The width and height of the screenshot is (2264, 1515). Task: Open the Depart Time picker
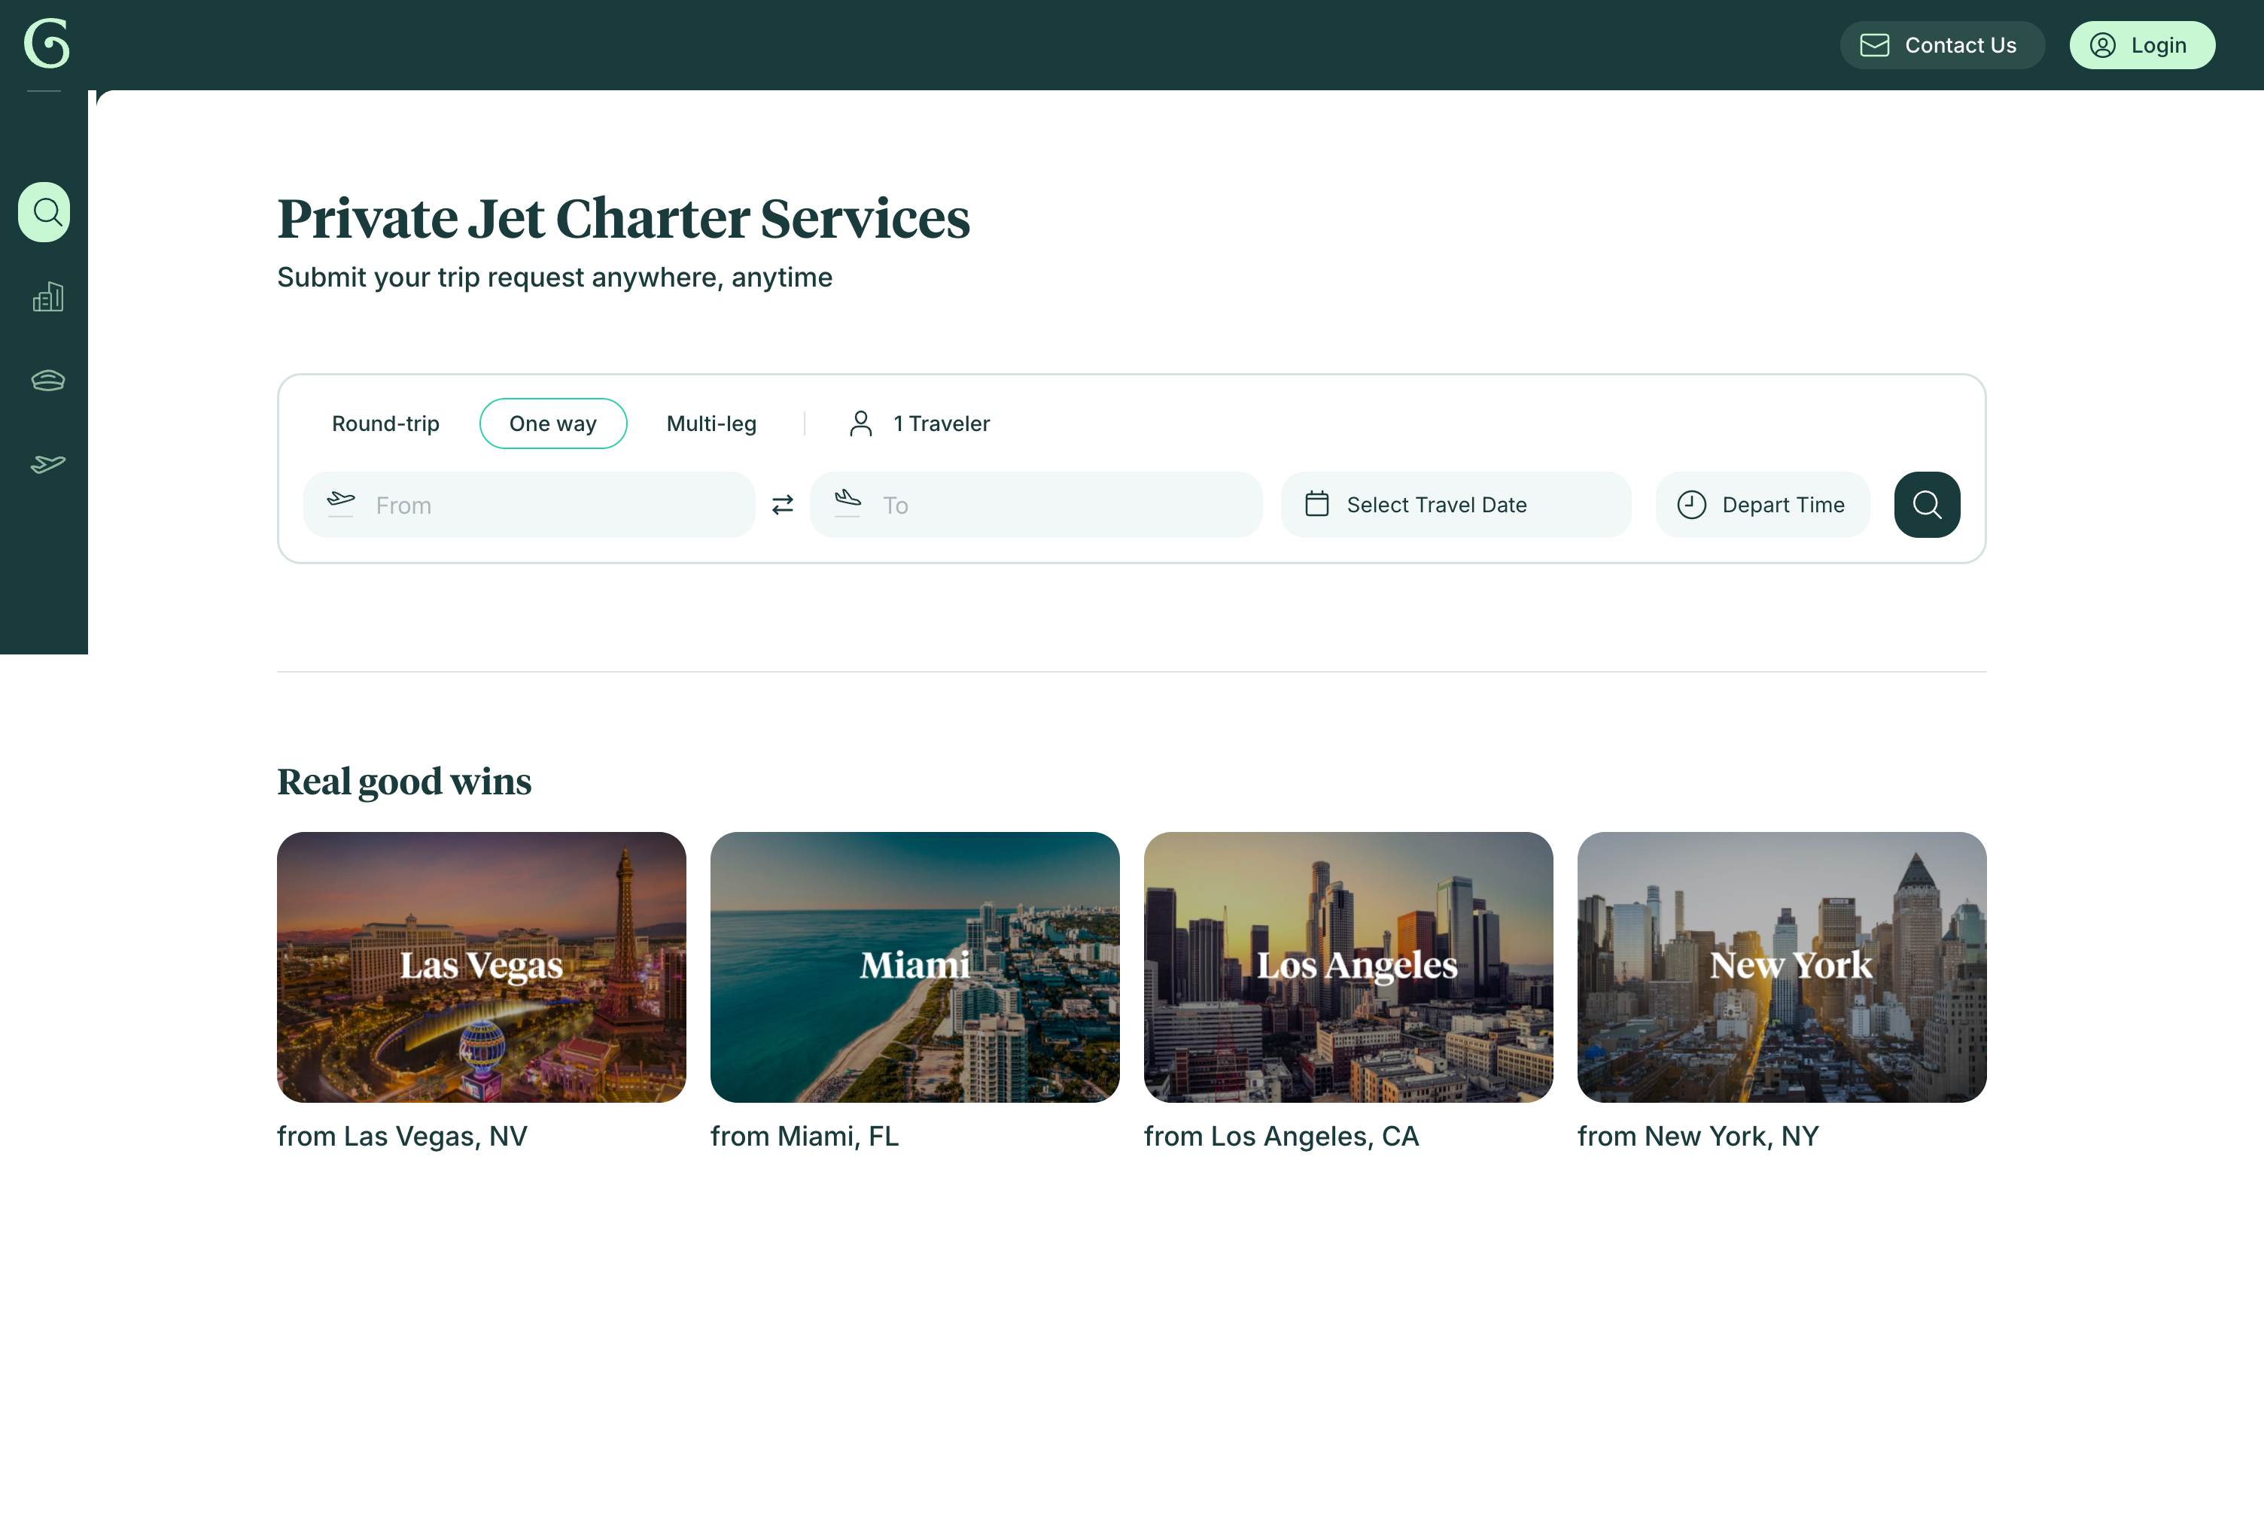1761,504
